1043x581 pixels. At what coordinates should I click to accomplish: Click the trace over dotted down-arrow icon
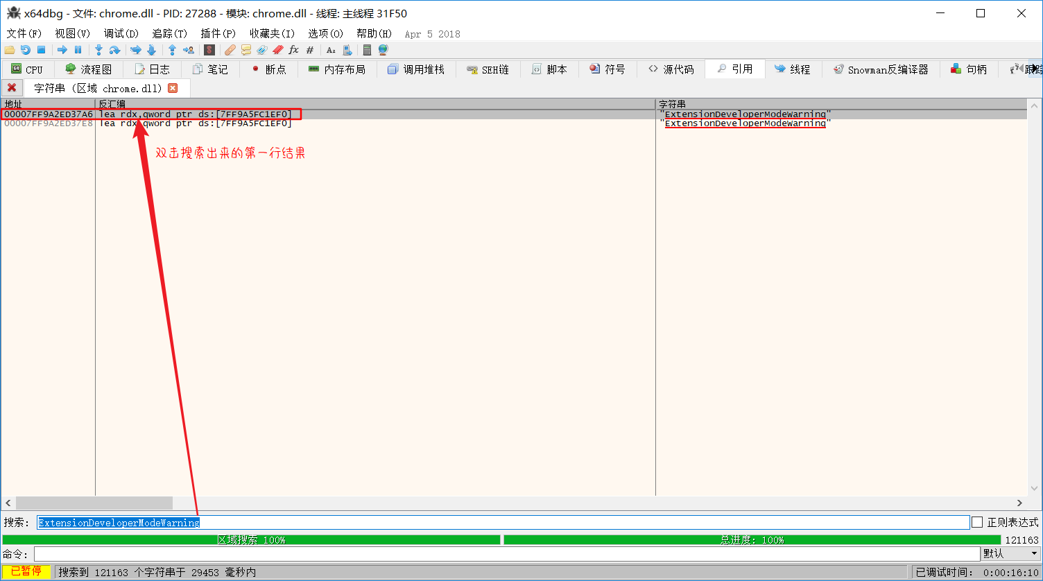point(151,50)
